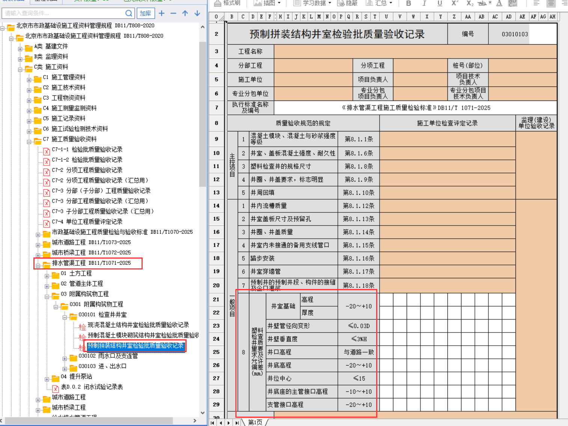568x426 pixels.
Task: Expand 030102 雨水口及支连管 folder
Action: (65, 359)
